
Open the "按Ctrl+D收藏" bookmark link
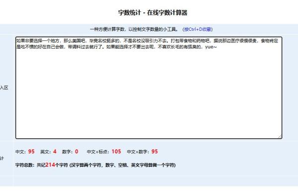coord(198,29)
